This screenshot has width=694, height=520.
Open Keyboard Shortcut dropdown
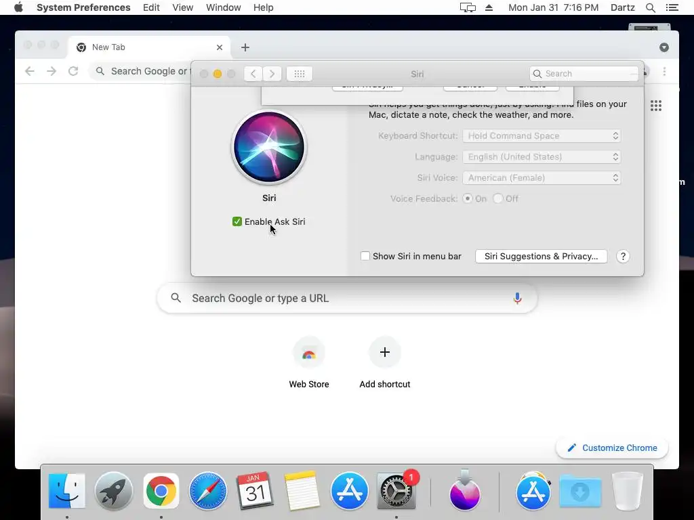pyautogui.click(x=542, y=135)
